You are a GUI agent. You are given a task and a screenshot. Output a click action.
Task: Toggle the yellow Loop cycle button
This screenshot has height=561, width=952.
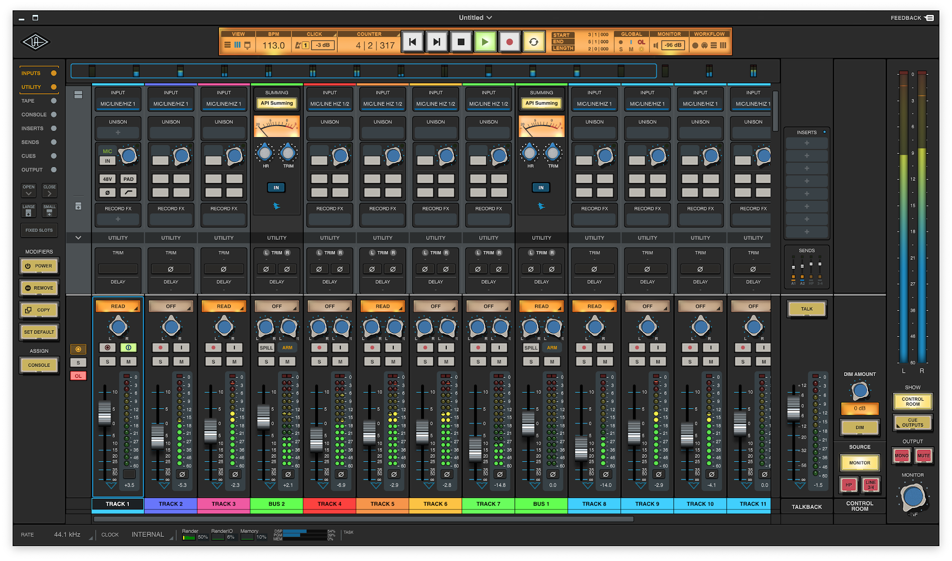(x=534, y=42)
